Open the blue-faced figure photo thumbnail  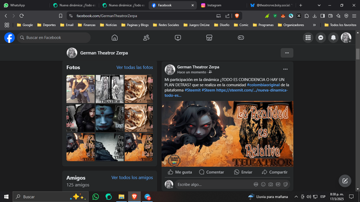pyautogui.click(x=110, y=118)
